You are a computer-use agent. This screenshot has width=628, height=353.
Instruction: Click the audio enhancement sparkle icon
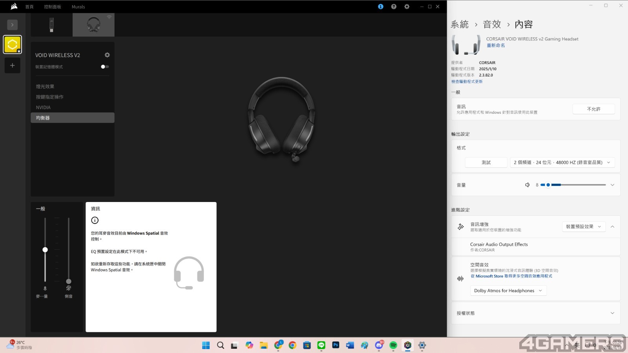[461, 227]
